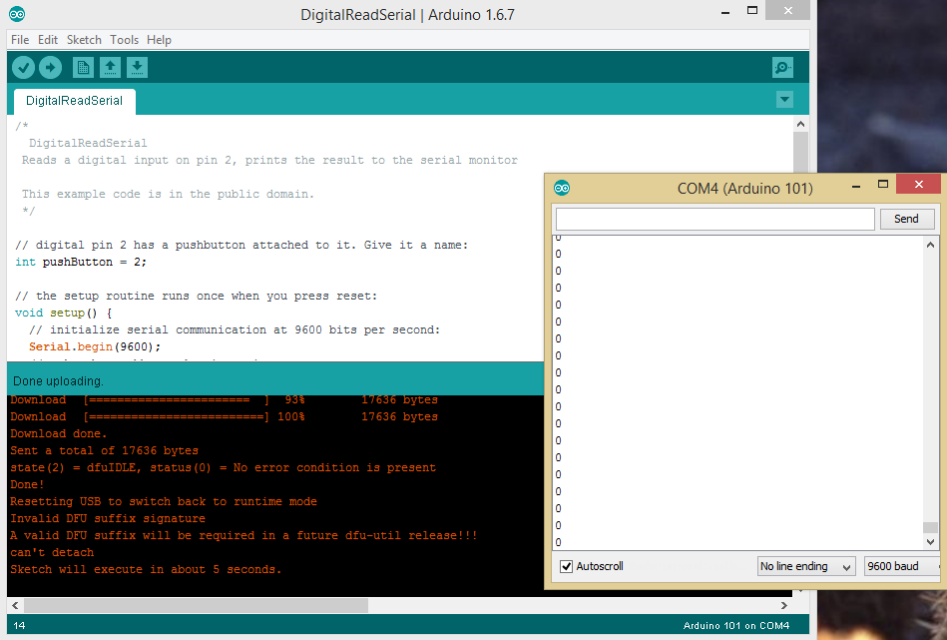This screenshot has width=947, height=640.
Task: Click Arduino logo in COM4 window title
Action: pos(562,188)
